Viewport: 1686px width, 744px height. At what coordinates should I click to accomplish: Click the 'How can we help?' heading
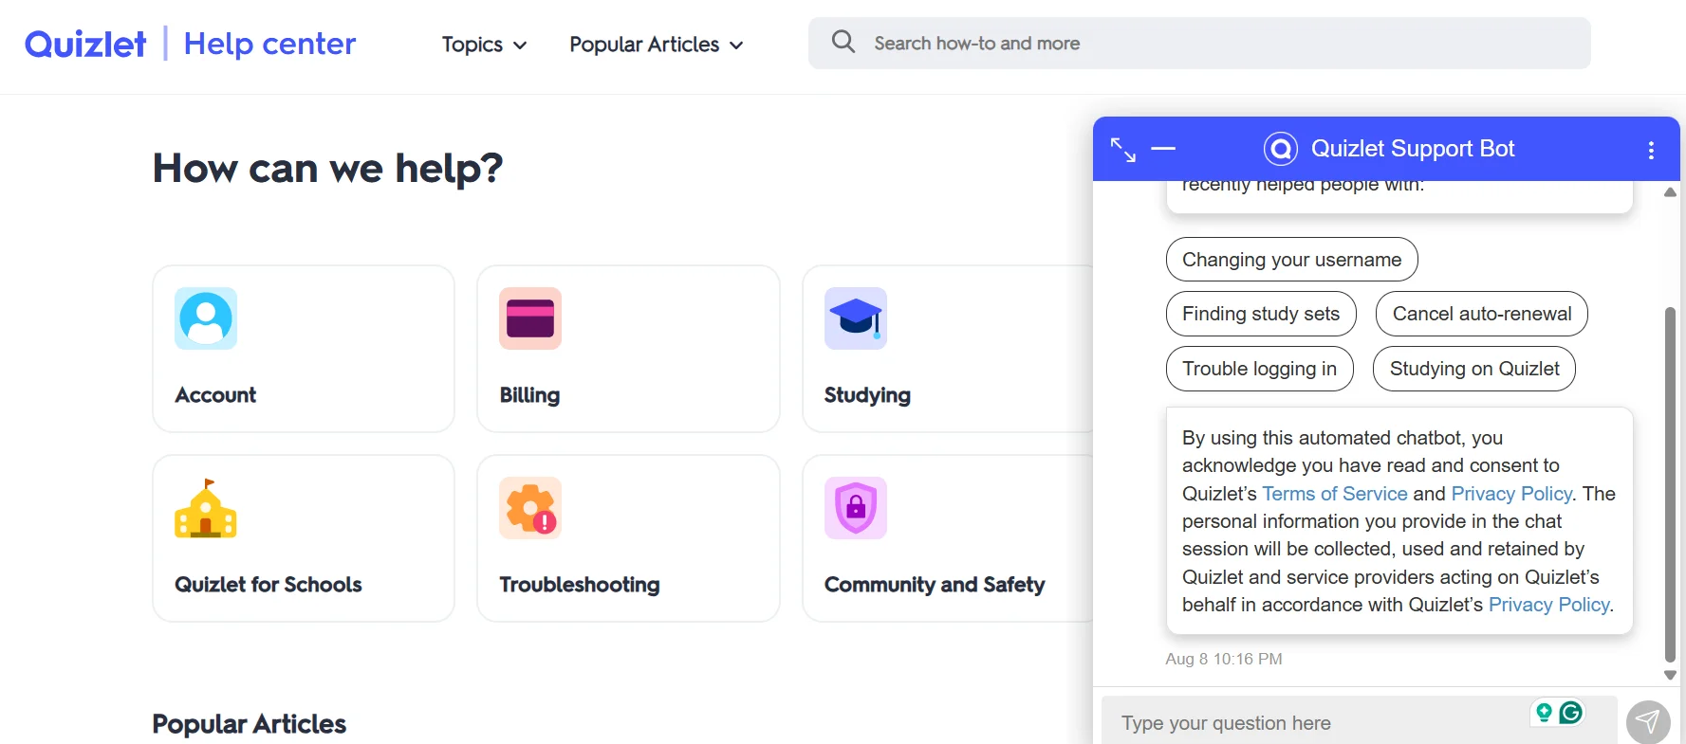327,169
